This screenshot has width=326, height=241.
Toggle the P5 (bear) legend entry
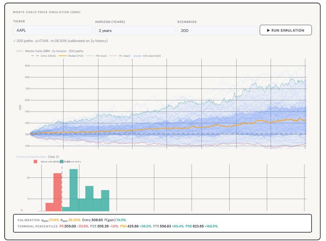[120, 56]
